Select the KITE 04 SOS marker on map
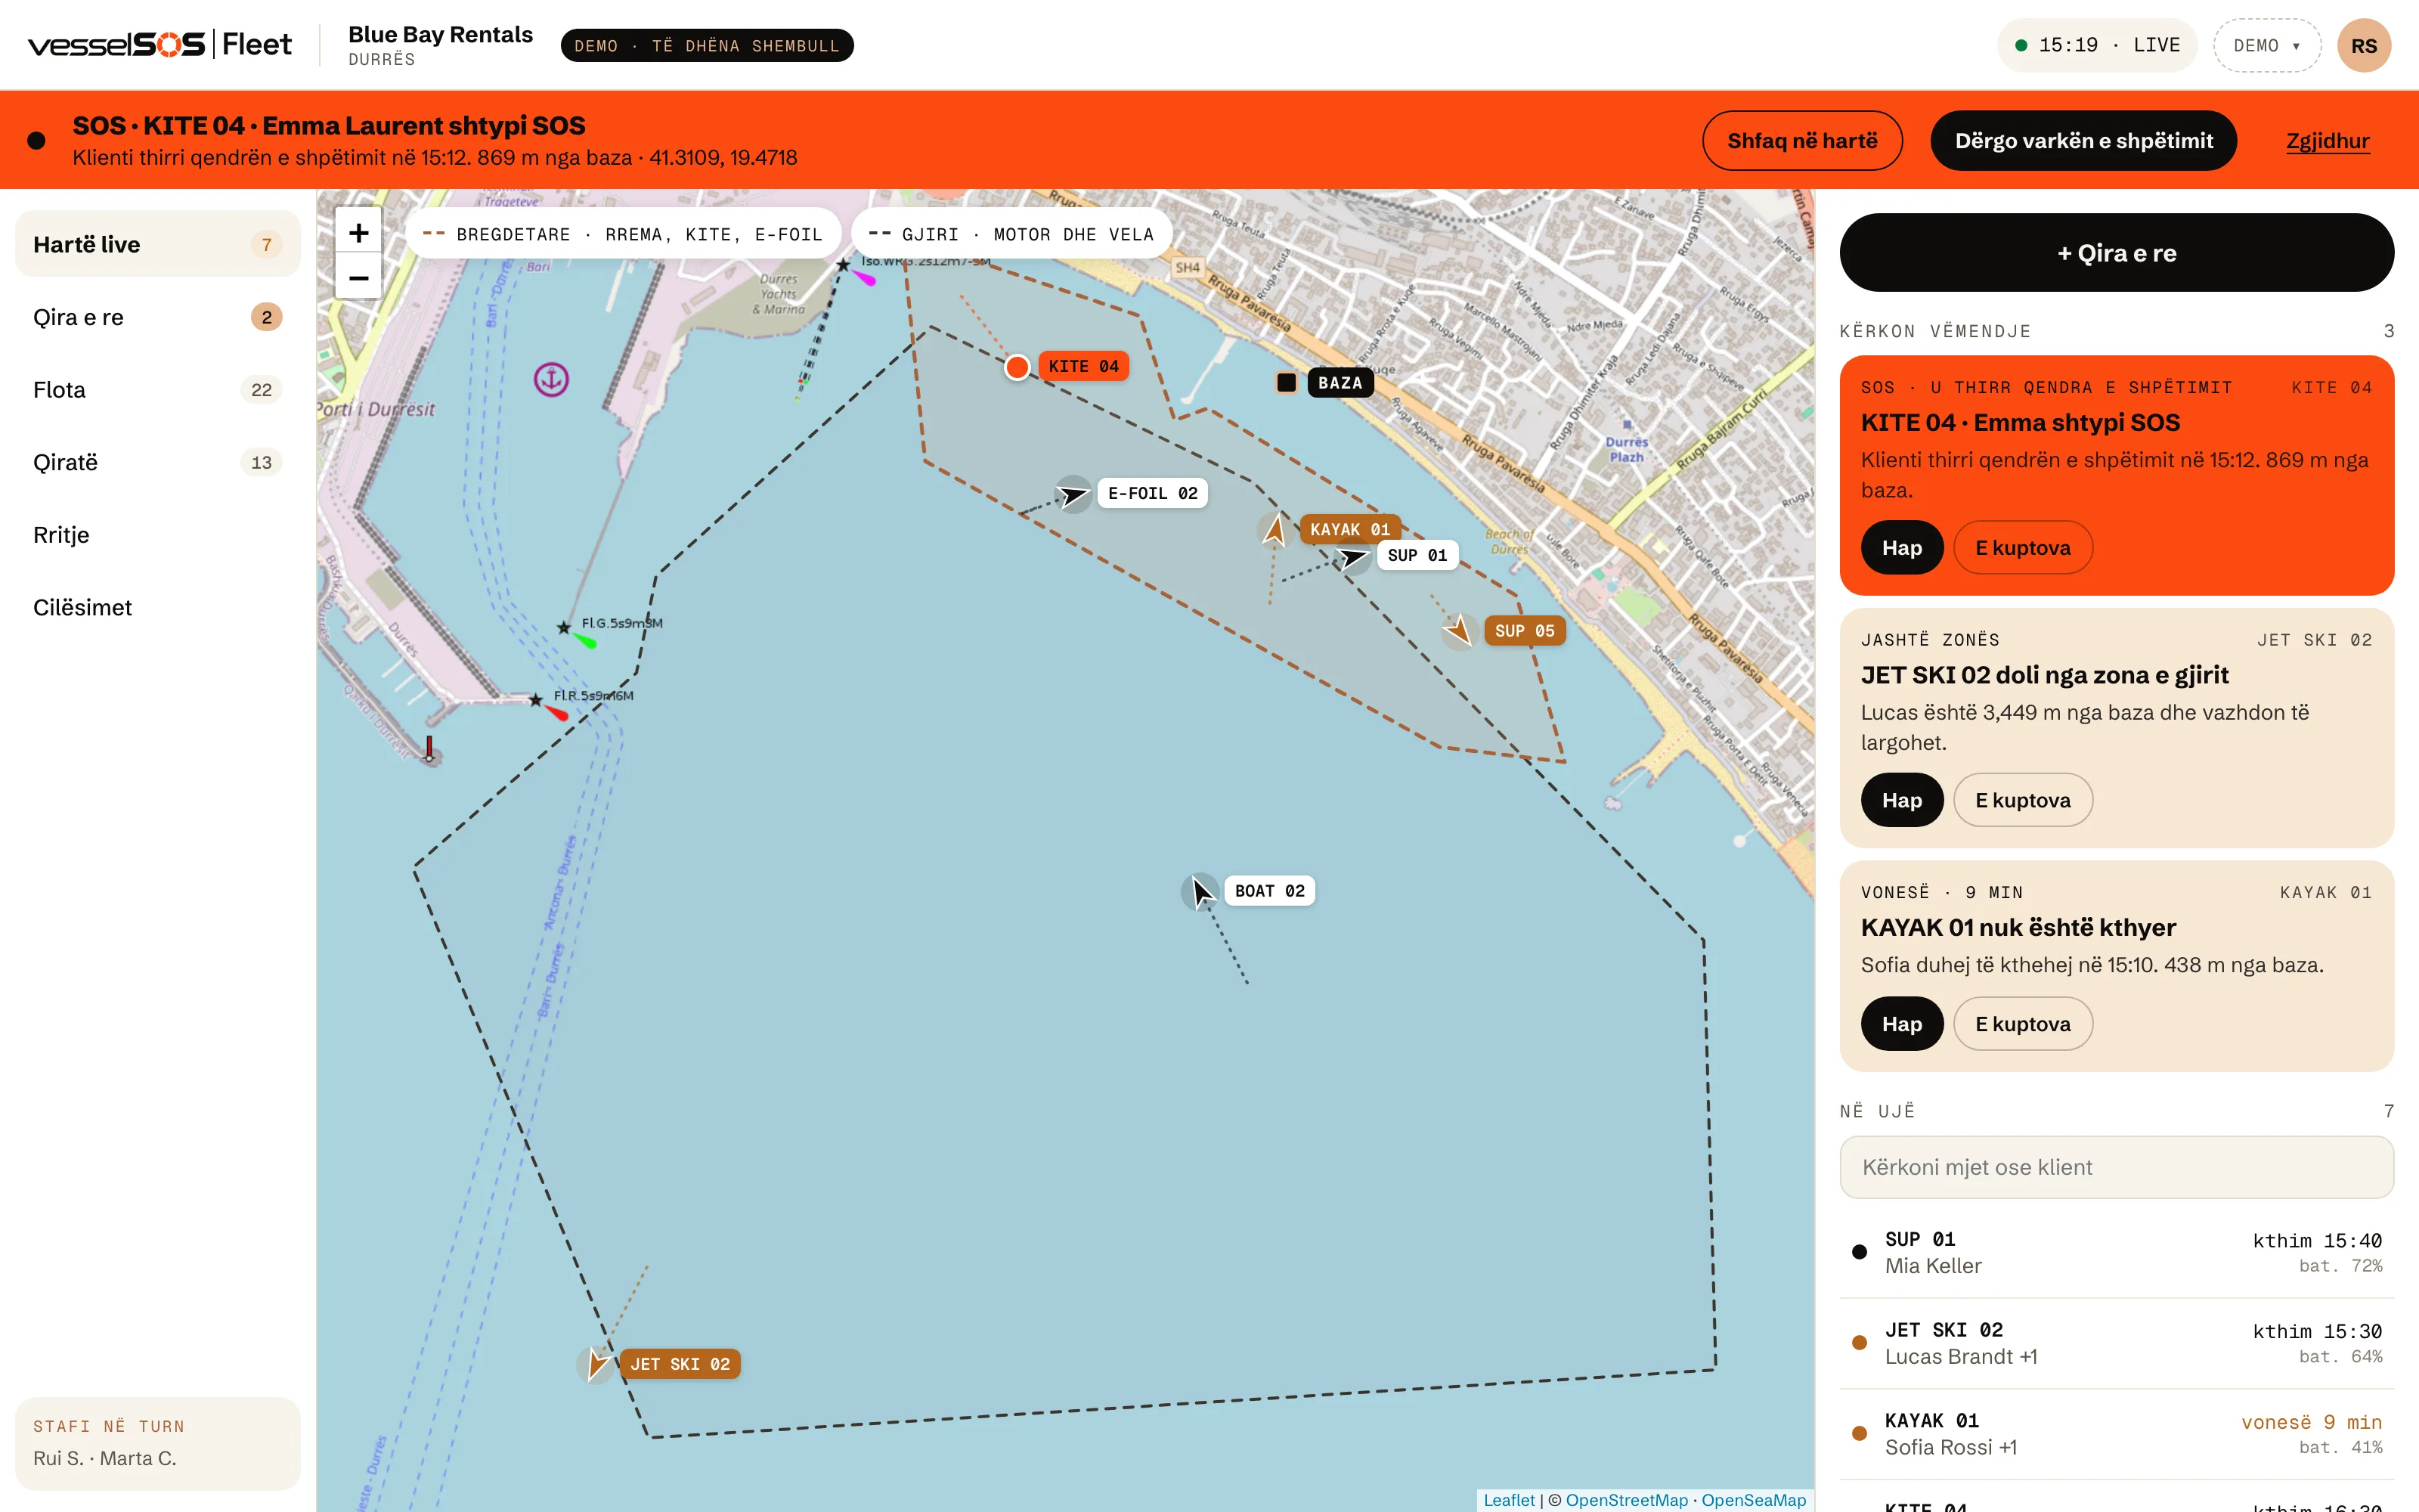 tap(1017, 367)
